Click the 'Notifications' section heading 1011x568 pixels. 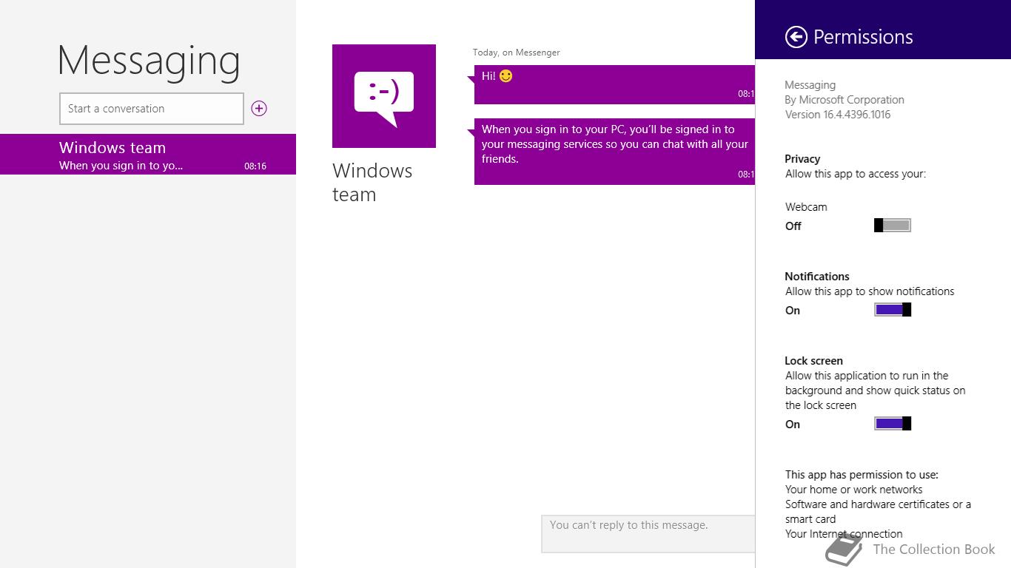[x=817, y=277]
